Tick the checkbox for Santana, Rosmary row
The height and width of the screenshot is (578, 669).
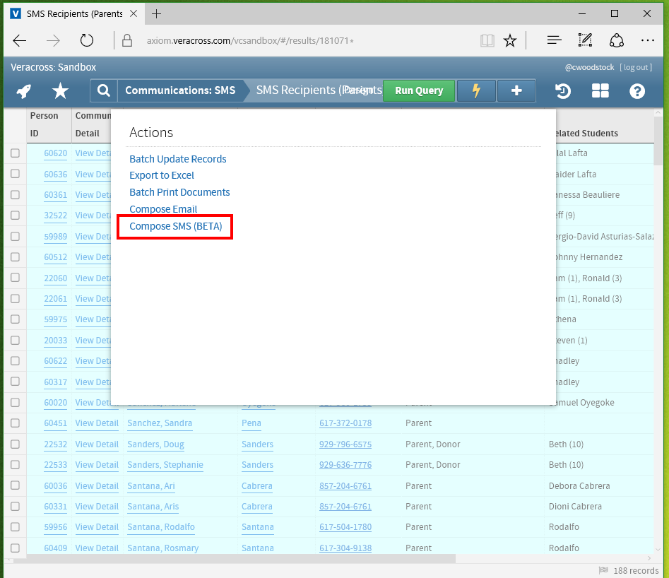[x=15, y=548]
